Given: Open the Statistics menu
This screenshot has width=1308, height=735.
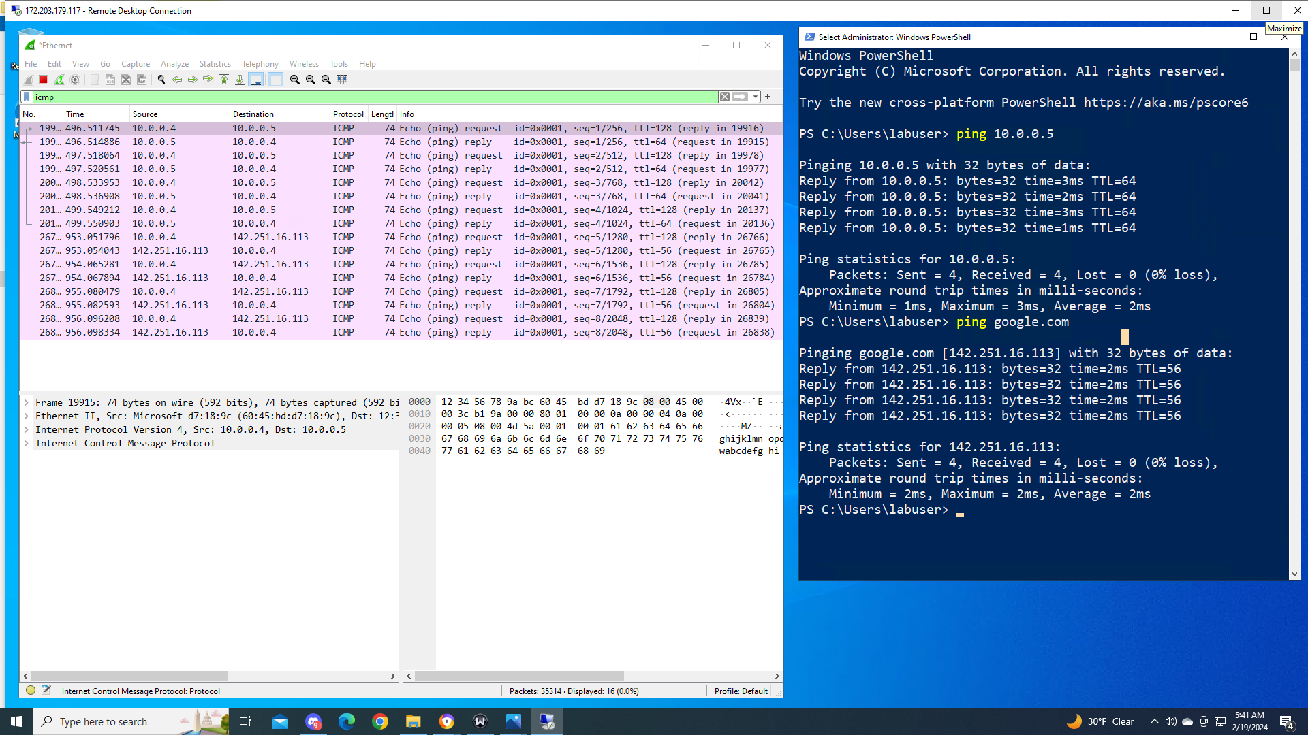Looking at the screenshot, I should [215, 63].
